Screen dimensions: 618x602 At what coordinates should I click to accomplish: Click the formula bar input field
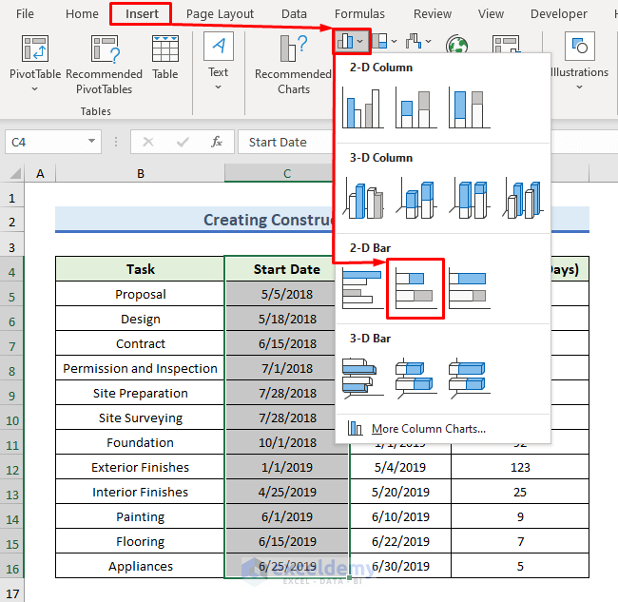[285, 142]
